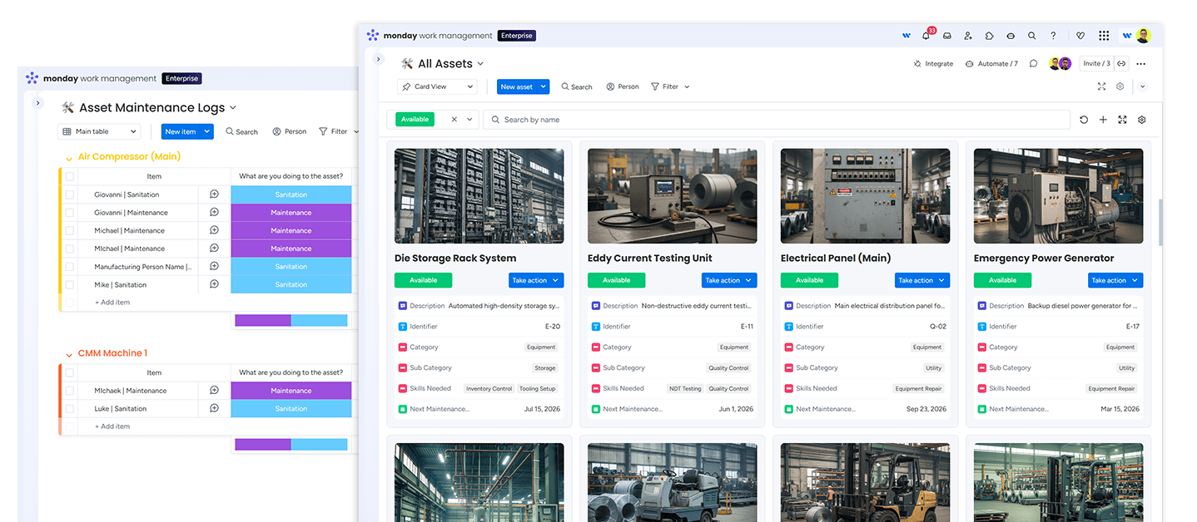
Task: Open the help question mark icon
Action: click(x=1053, y=36)
